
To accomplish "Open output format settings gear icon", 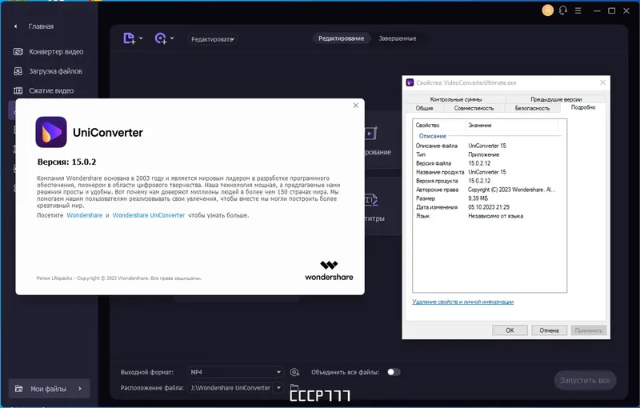I will coord(294,372).
